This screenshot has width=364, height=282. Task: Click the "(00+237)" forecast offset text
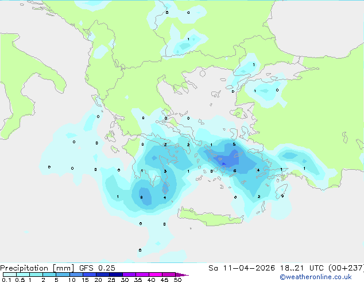click(x=346, y=268)
